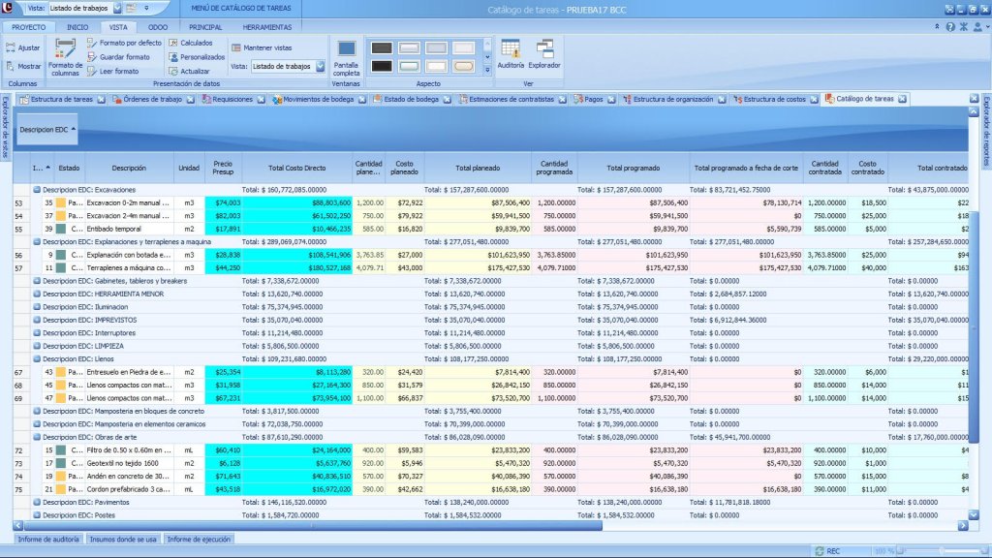Image resolution: width=992 pixels, height=558 pixels.
Task: Open the Explorador view
Action: point(544,54)
